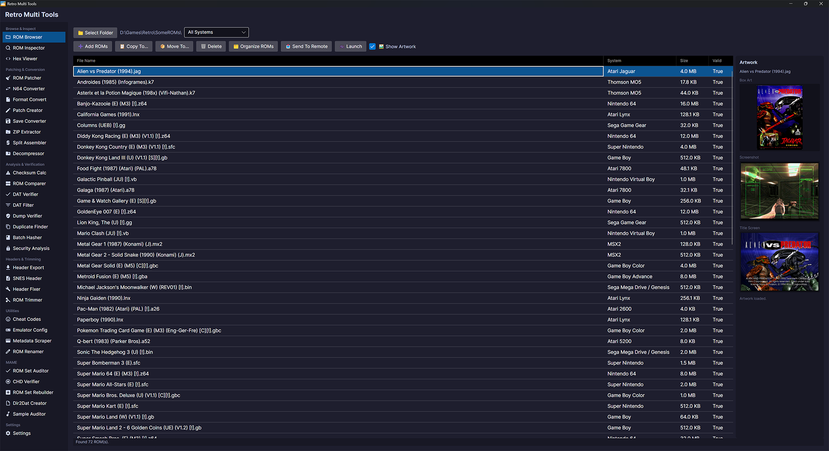Open the ZIP Extractor icon
This screenshot has height=451, width=829.
point(8,132)
